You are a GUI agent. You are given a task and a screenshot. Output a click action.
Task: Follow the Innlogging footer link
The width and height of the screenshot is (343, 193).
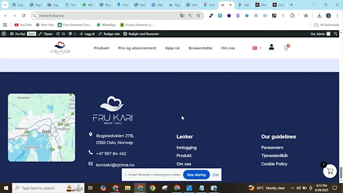187,148
